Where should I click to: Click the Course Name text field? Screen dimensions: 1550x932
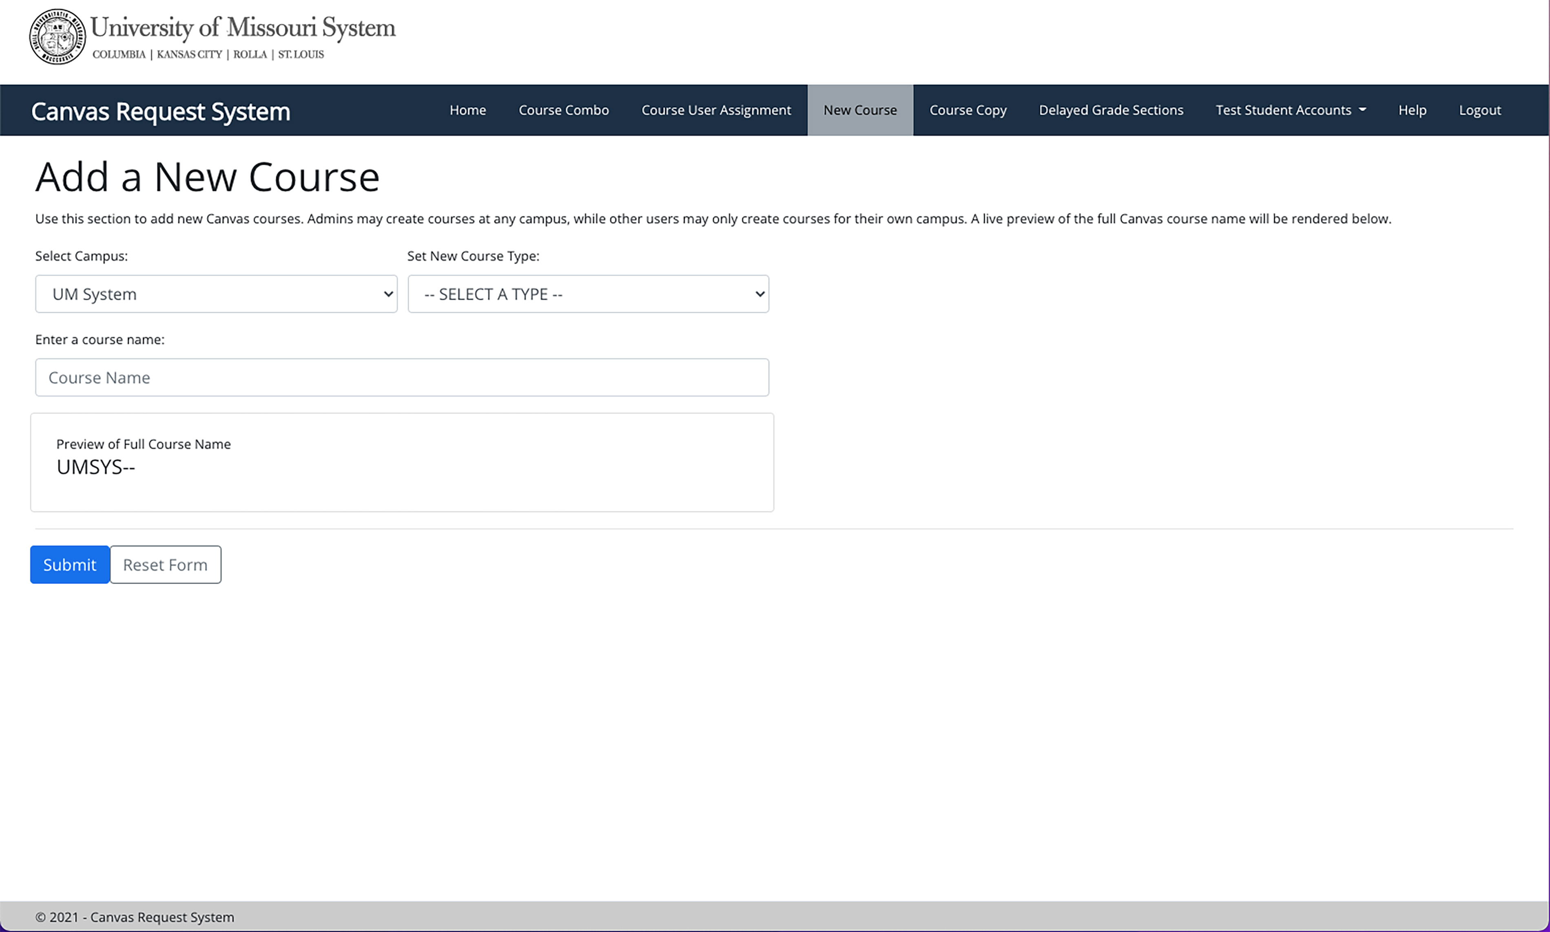401,378
